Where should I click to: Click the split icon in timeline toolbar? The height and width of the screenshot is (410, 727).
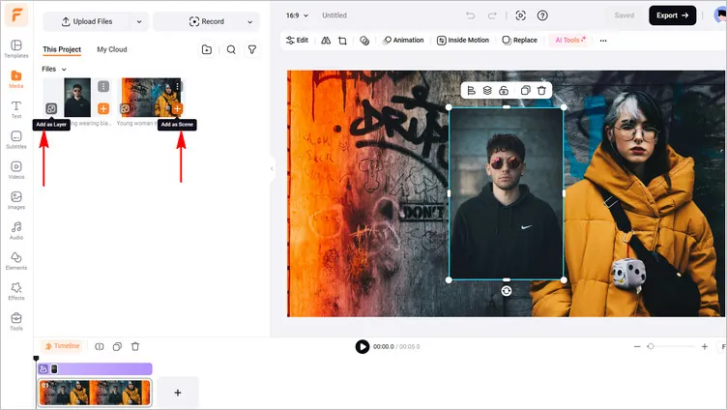(100, 346)
